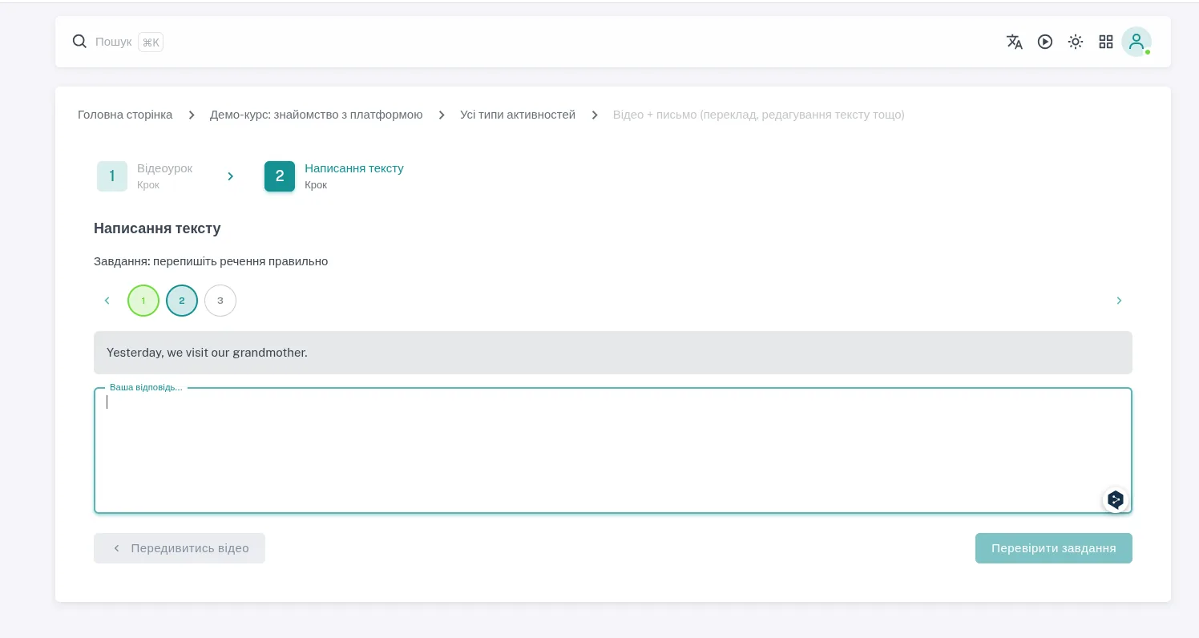Jump to question 3 circle

pos(220,301)
